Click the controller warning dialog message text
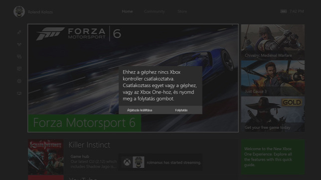The width and height of the screenshot is (321, 180). point(160,86)
